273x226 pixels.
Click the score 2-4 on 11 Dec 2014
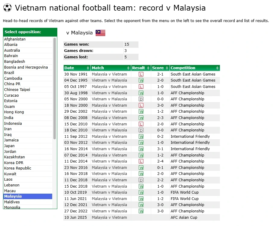coord(160,161)
